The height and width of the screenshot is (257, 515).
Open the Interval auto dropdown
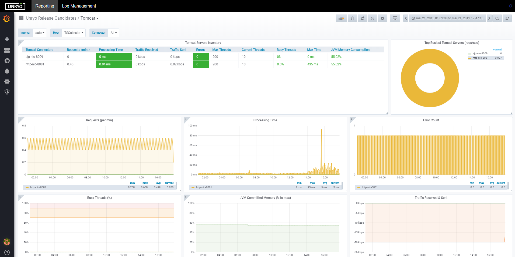40,33
